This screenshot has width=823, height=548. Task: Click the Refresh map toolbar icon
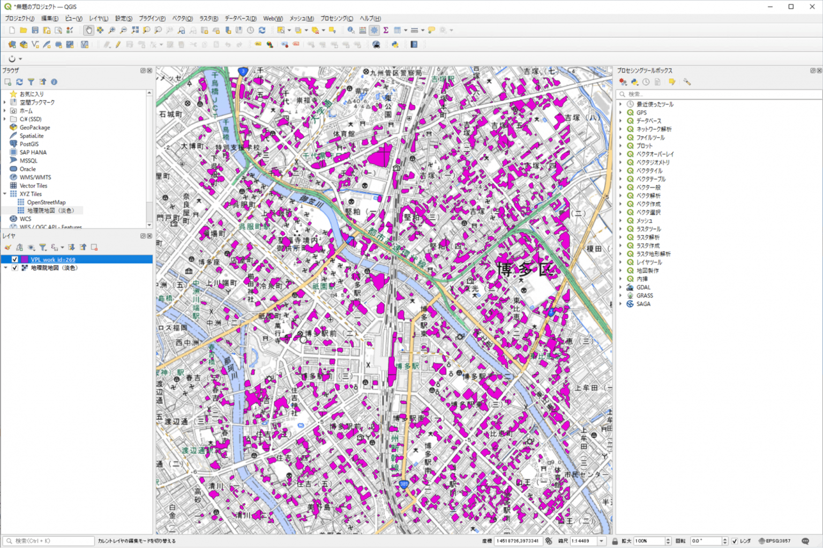pyautogui.click(x=262, y=31)
